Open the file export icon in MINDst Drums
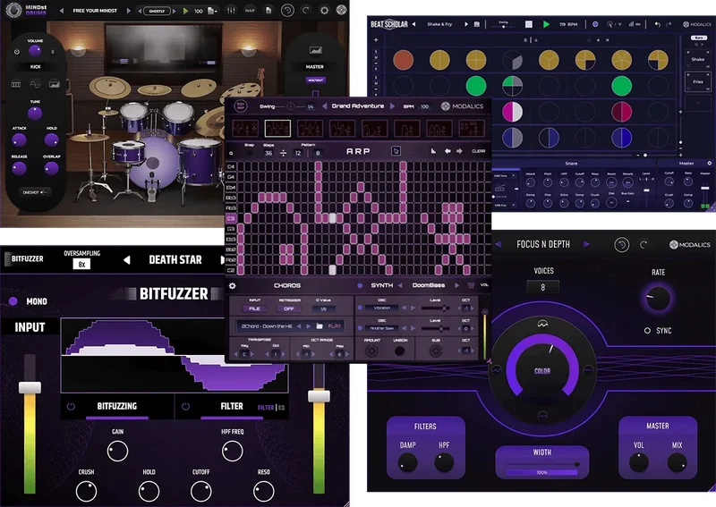Image resolution: width=716 pixels, height=507 pixels. pyautogui.click(x=268, y=10)
